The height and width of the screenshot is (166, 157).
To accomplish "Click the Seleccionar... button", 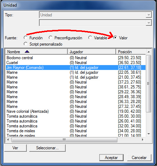I will (47, 148).
